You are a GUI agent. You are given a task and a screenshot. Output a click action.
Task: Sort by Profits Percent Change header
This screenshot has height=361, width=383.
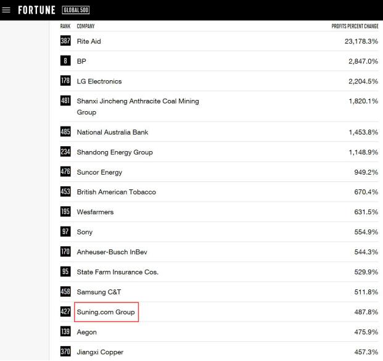coord(355,26)
